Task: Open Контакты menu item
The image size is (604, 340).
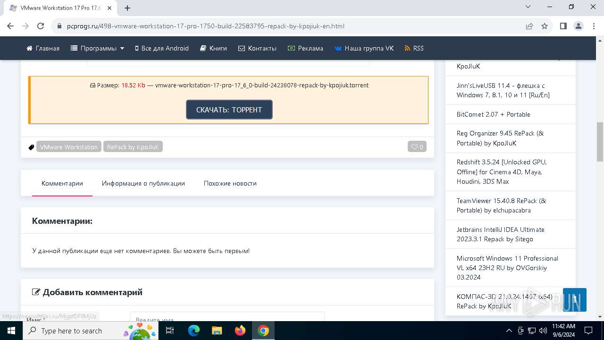Action: (257, 48)
